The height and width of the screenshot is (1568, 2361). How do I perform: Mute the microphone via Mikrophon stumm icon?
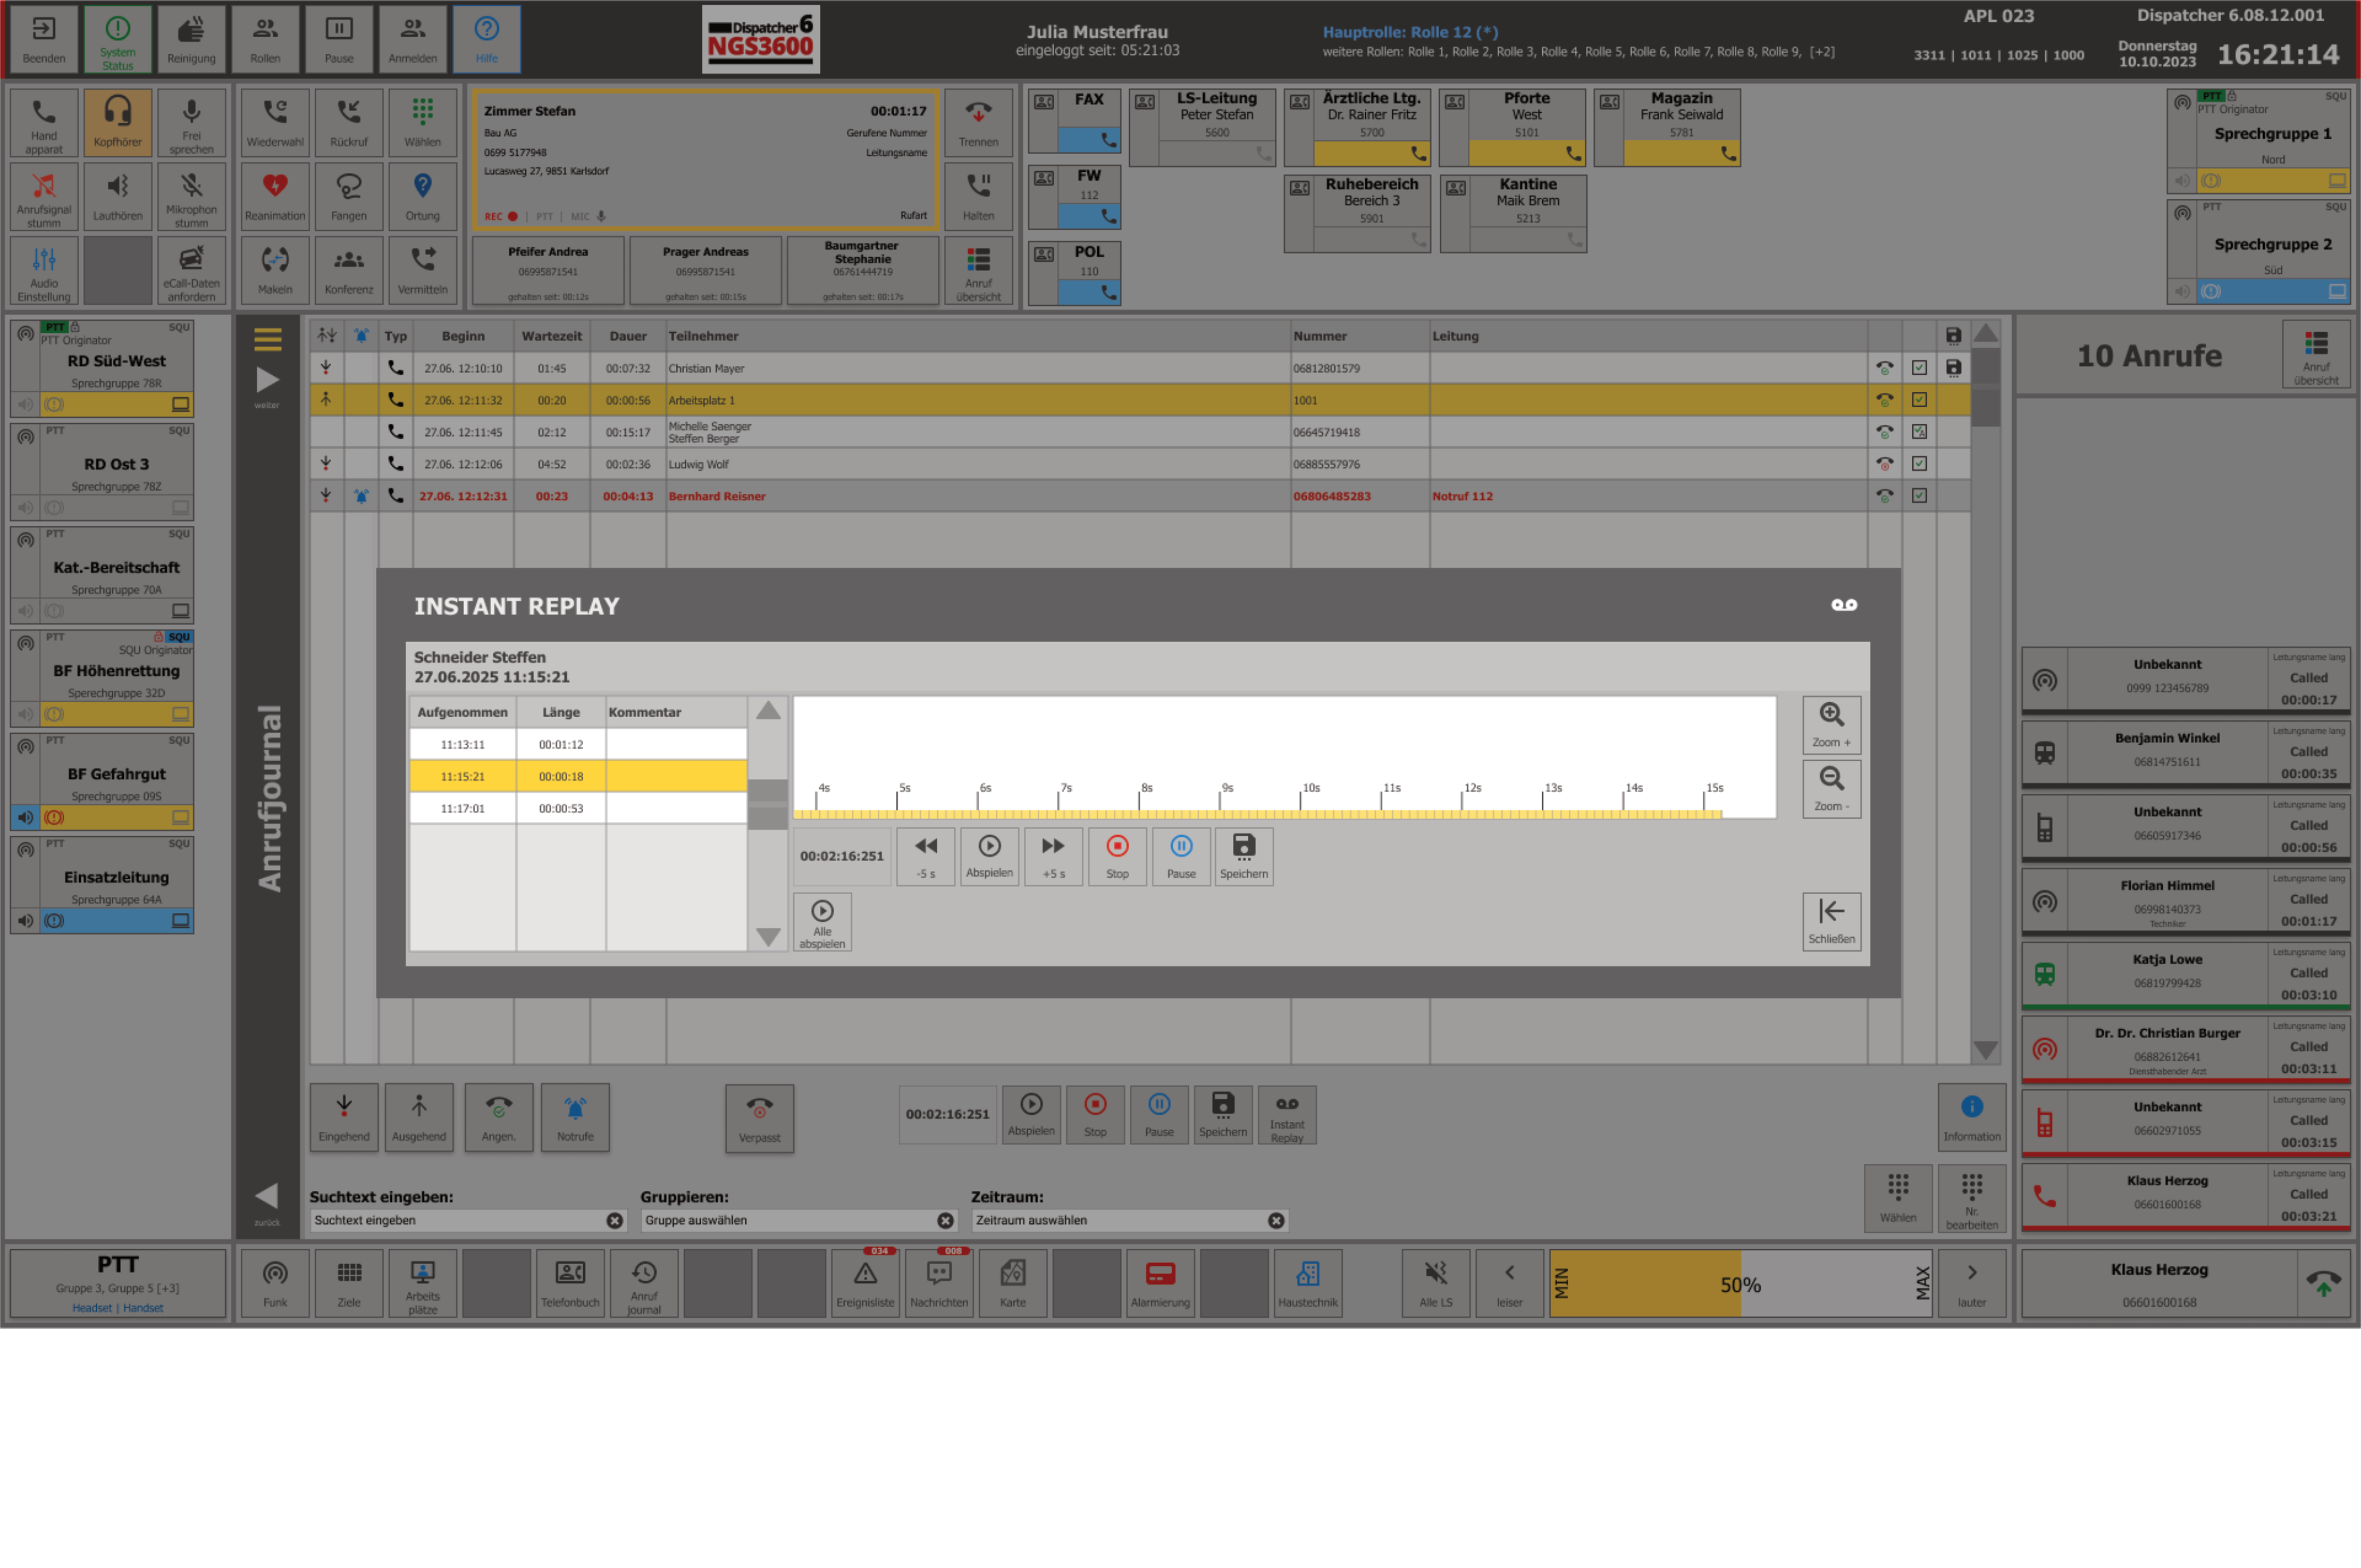click(191, 196)
